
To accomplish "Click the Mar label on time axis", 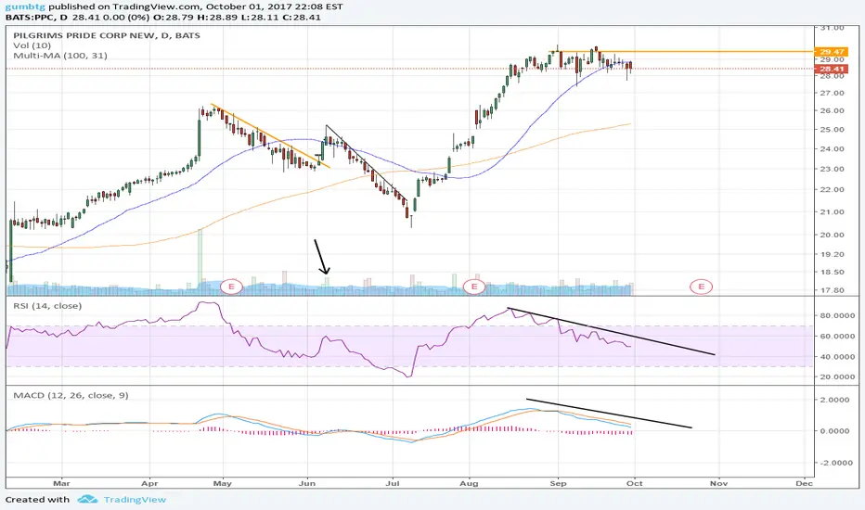I will click(61, 483).
